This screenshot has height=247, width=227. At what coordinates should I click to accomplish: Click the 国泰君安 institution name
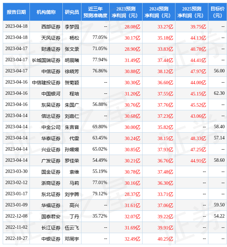(x=51, y=217)
